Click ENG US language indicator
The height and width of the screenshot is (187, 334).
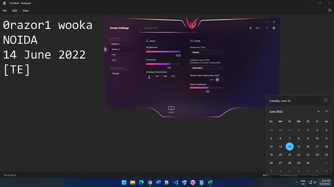coord(303,182)
